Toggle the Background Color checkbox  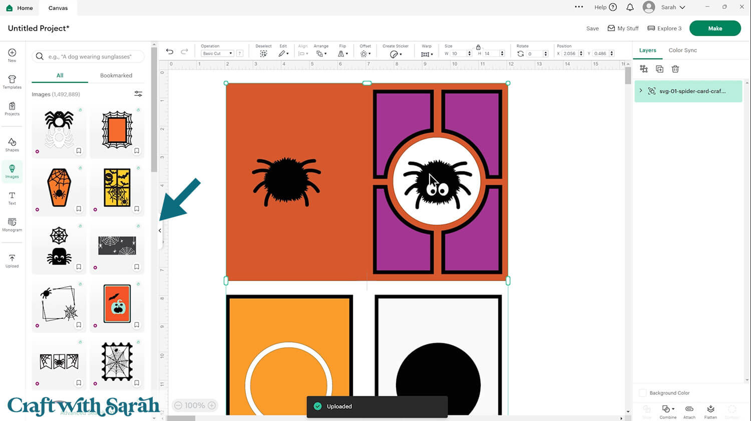pos(642,393)
